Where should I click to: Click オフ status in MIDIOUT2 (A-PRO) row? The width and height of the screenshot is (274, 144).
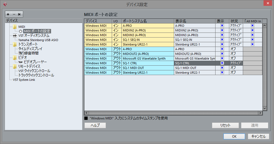pos(236,54)
